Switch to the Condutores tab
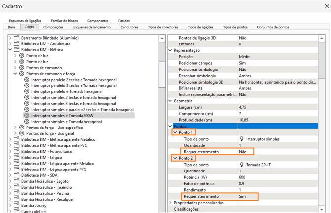The height and width of the screenshot is (213, 331). pyautogui.click(x=129, y=27)
